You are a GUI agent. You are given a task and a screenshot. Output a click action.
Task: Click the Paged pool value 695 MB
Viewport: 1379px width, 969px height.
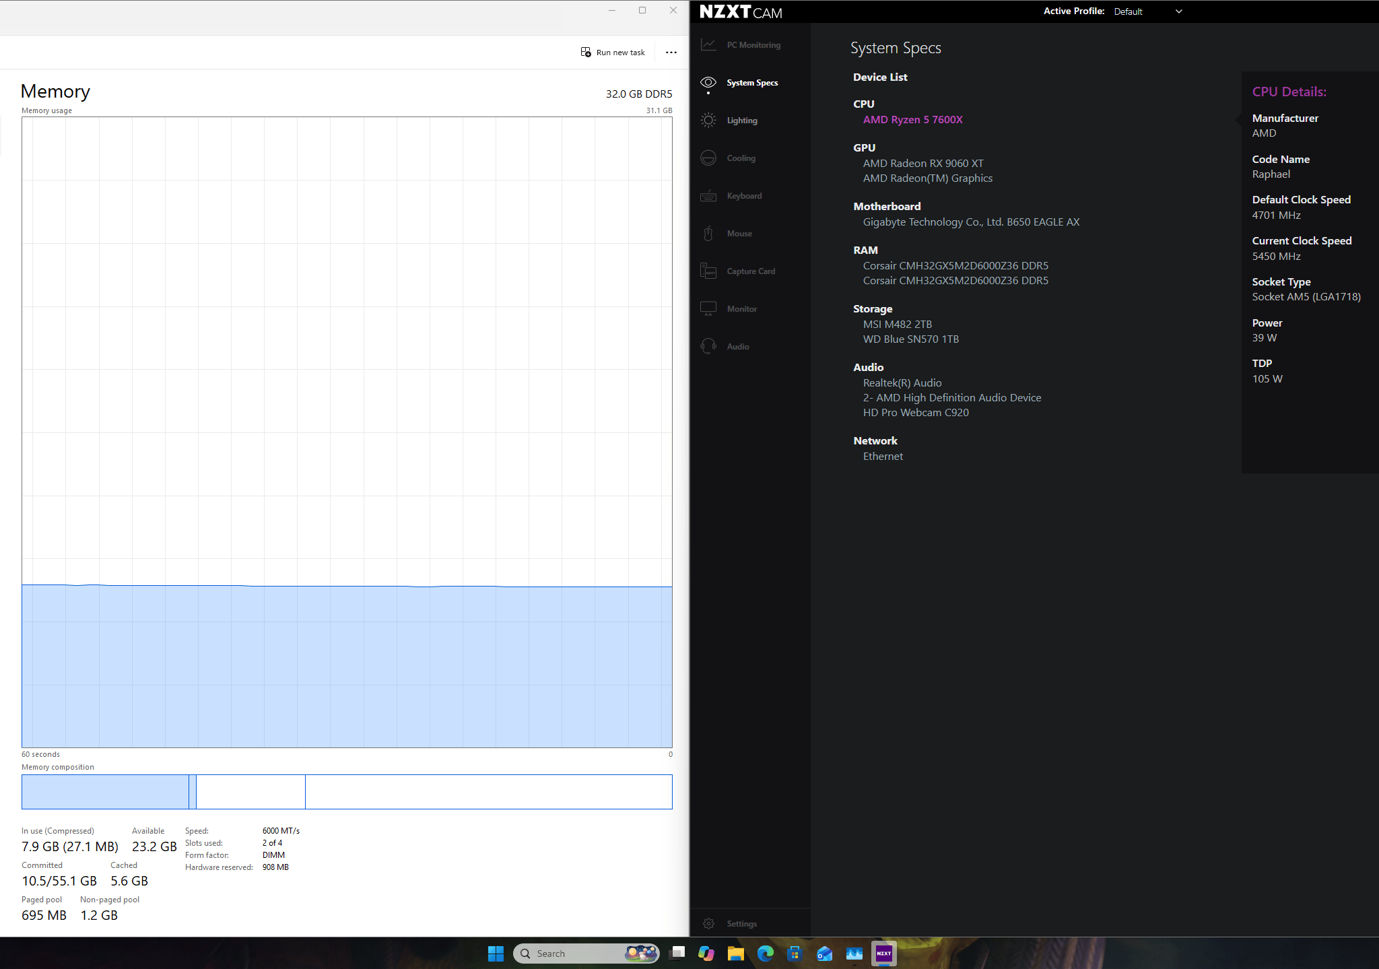pyautogui.click(x=44, y=915)
